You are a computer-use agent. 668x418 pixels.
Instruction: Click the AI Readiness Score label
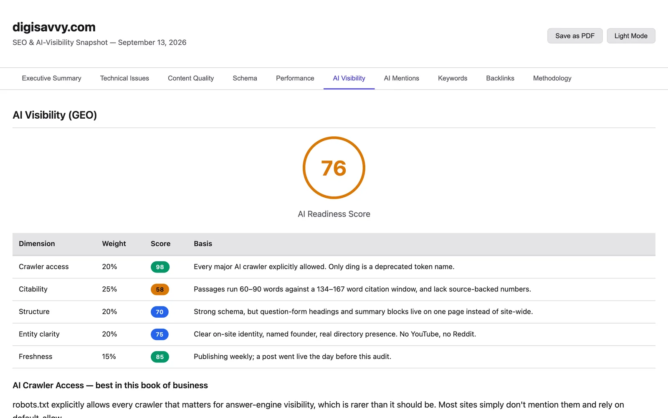point(334,214)
